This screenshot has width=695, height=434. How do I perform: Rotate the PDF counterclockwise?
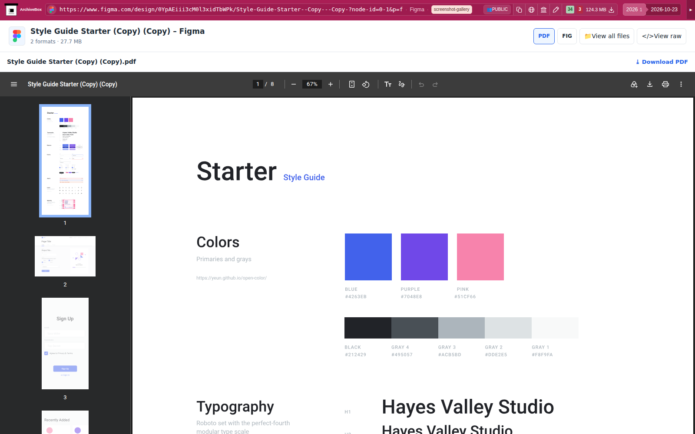pos(366,84)
